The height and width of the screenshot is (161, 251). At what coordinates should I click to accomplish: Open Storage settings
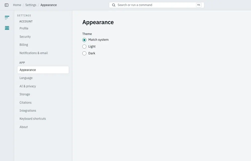point(43,94)
